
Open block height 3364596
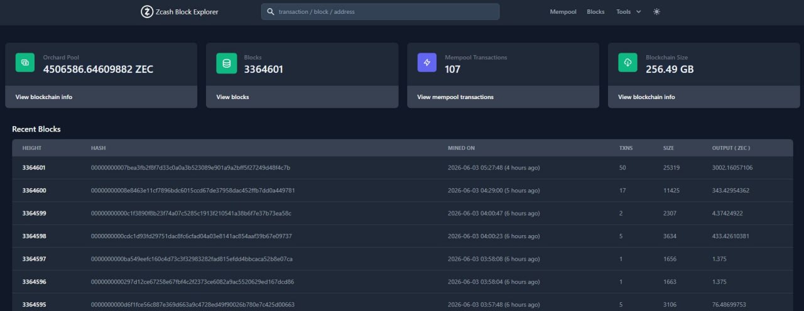pos(34,282)
